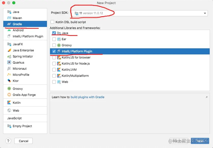Click the Kotlin/Multiplatform icon
Viewport: 213px width, 148px height.
(x=59, y=76)
